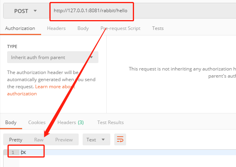This screenshot has height=167, width=236.
Task: Switch to the Authorization tab
Action: (20, 28)
